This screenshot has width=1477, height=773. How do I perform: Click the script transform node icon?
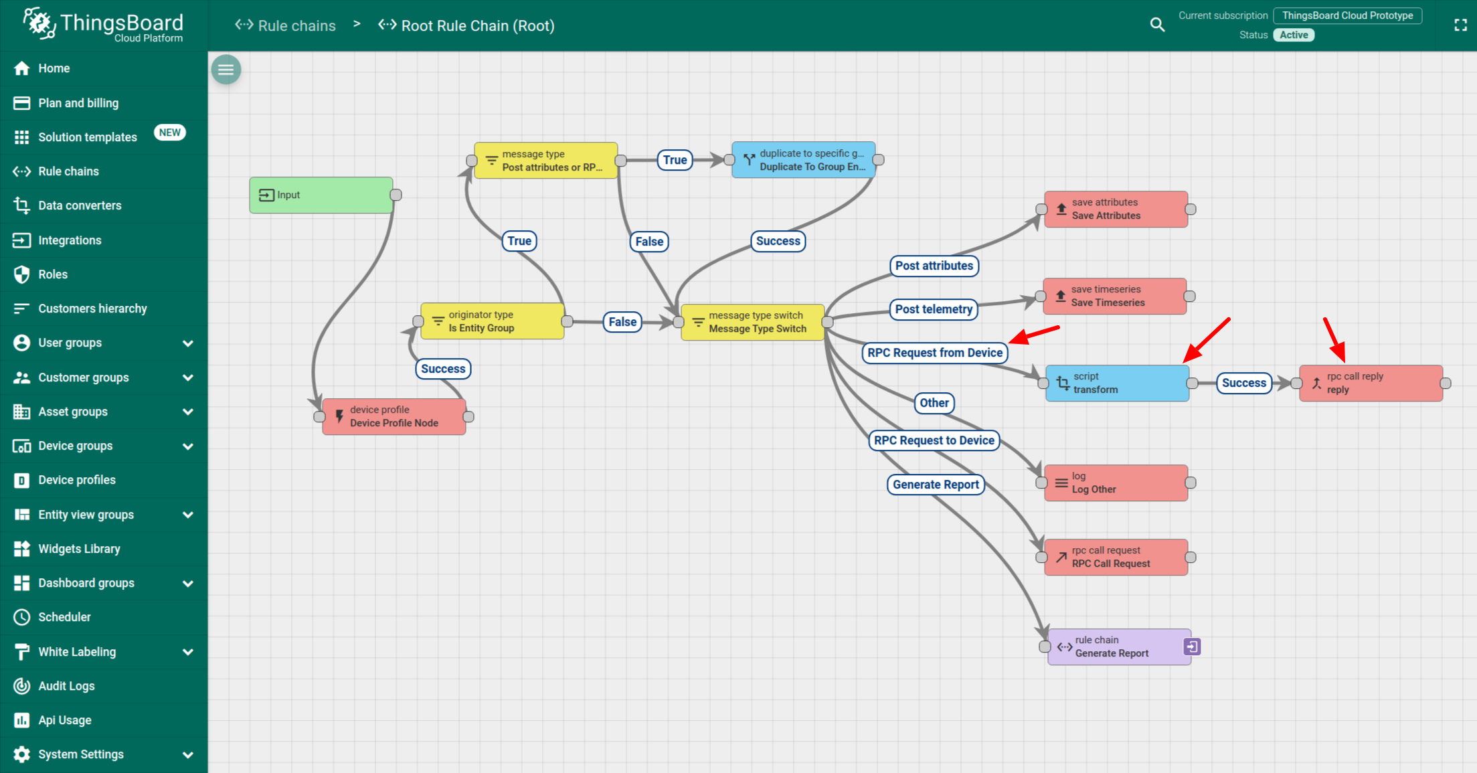pyautogui.click(x=1063, y=383)
